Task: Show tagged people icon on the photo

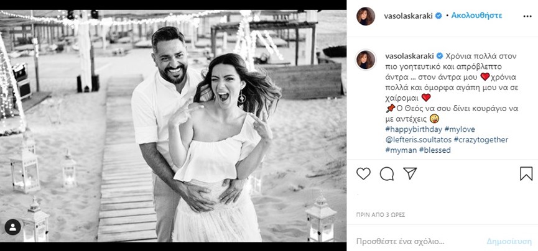Action: point(12,227)
